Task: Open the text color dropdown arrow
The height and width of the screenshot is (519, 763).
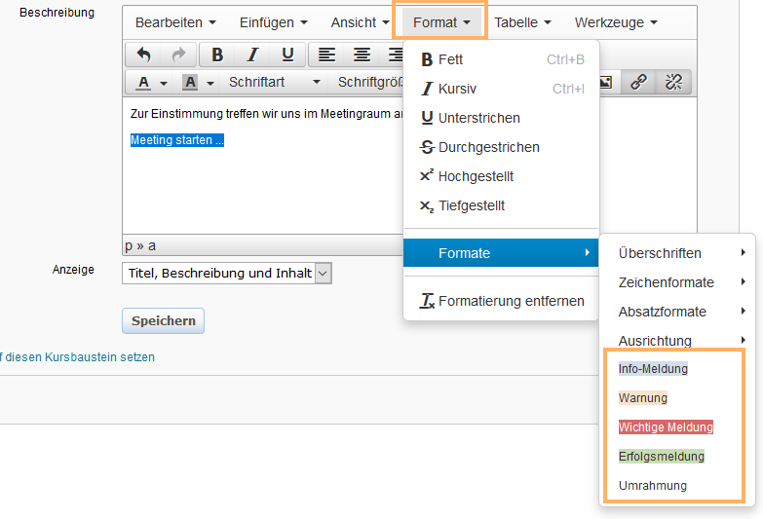Action: [164, 83]
